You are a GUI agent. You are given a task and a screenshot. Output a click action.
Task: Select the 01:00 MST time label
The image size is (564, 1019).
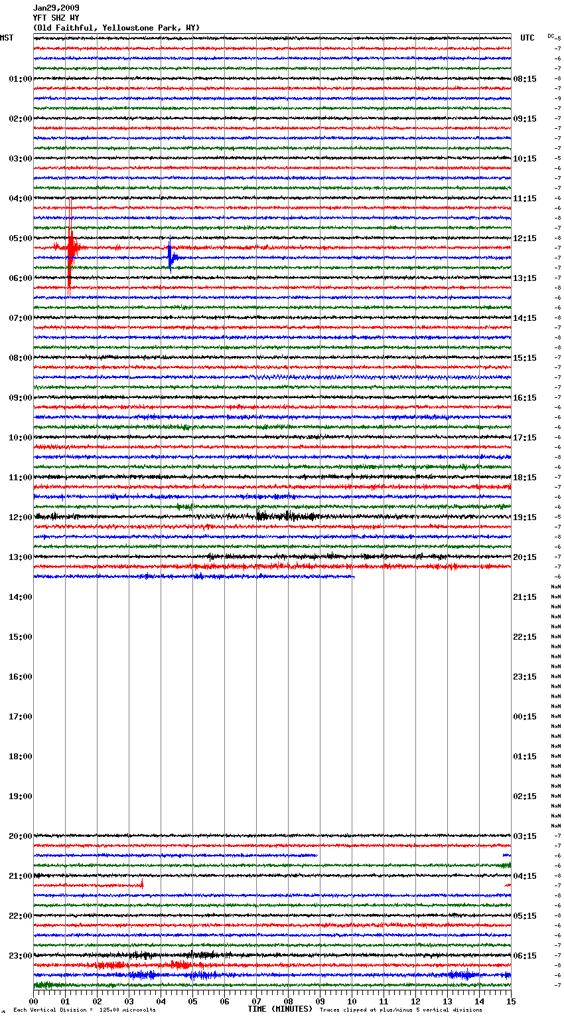tap(21, 79)
